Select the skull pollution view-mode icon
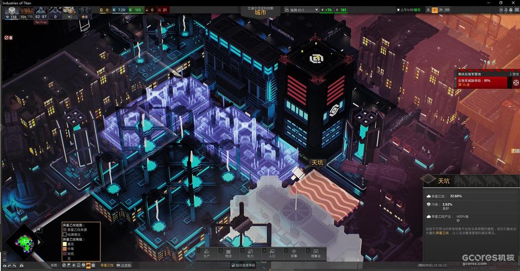Screen dimensions: 520x271 coord(83,265)
